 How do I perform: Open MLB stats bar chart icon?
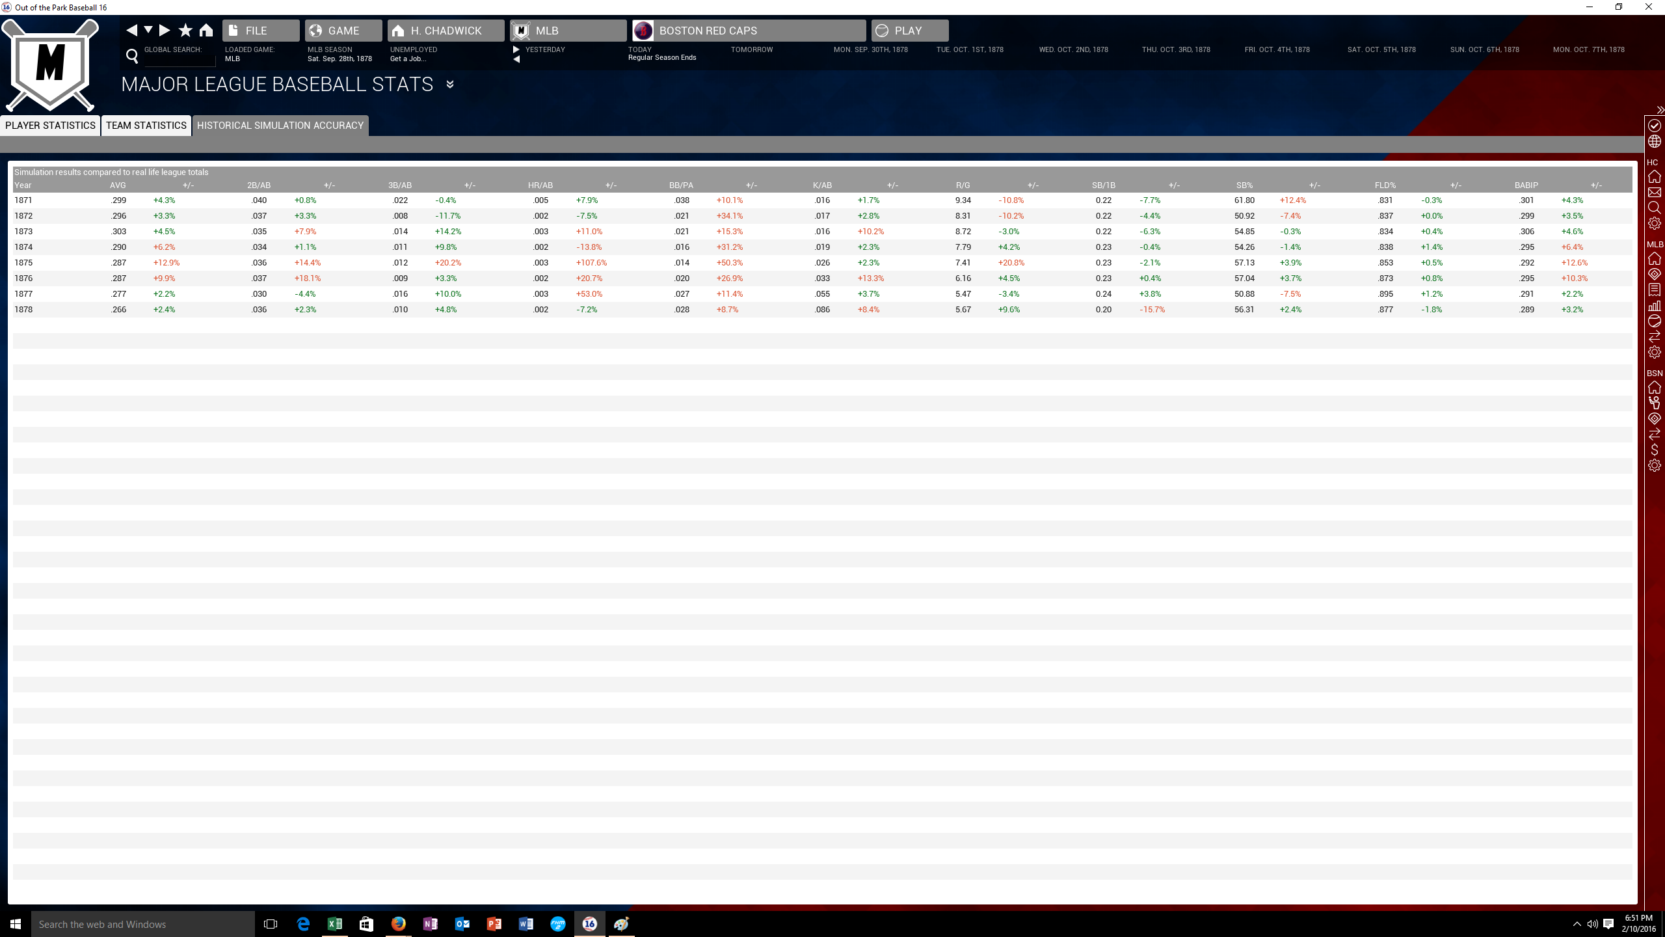pyautogui.click(x=1655, y=305)
